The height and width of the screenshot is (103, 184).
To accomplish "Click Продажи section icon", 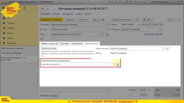I will point(4,23).
